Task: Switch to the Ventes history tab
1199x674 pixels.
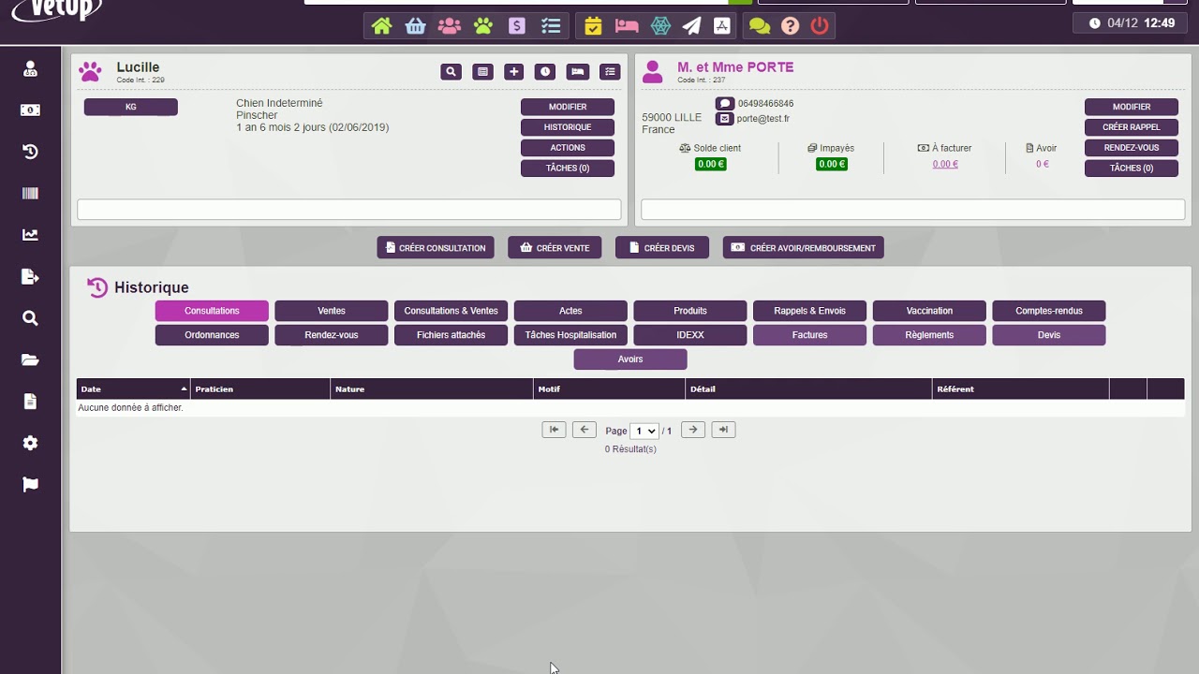Action: 331,310
